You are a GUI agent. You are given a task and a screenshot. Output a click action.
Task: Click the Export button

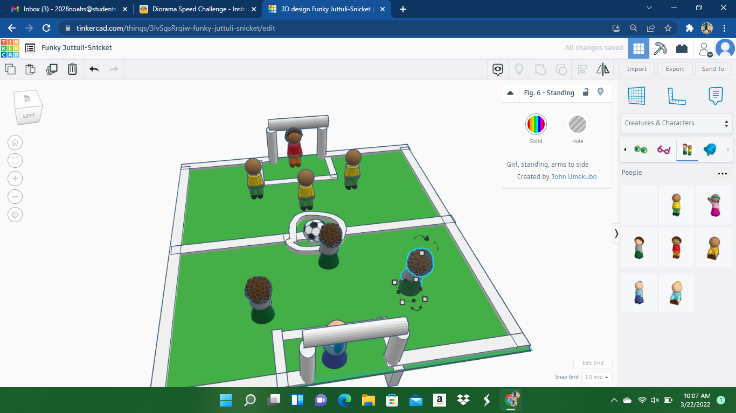click(x=675, y=69)
